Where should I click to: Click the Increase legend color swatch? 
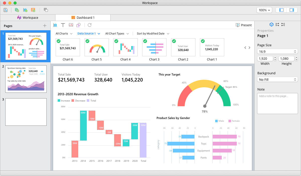tap(59, 100)
